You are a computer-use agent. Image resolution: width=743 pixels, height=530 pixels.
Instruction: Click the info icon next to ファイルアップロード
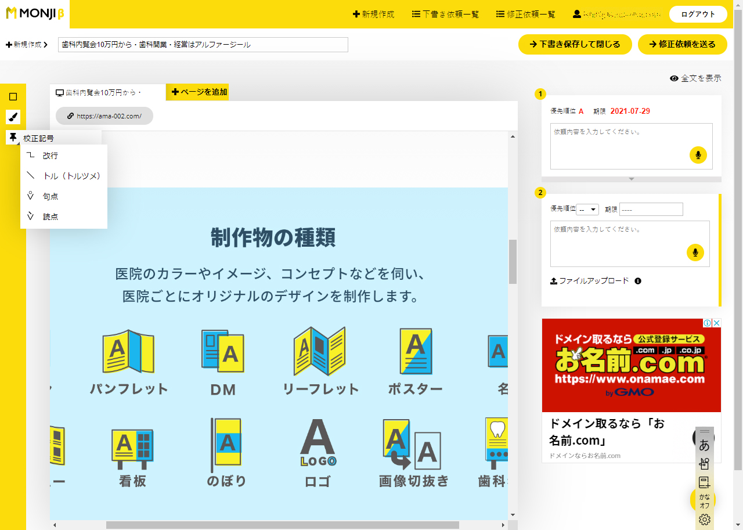(639, 280)
